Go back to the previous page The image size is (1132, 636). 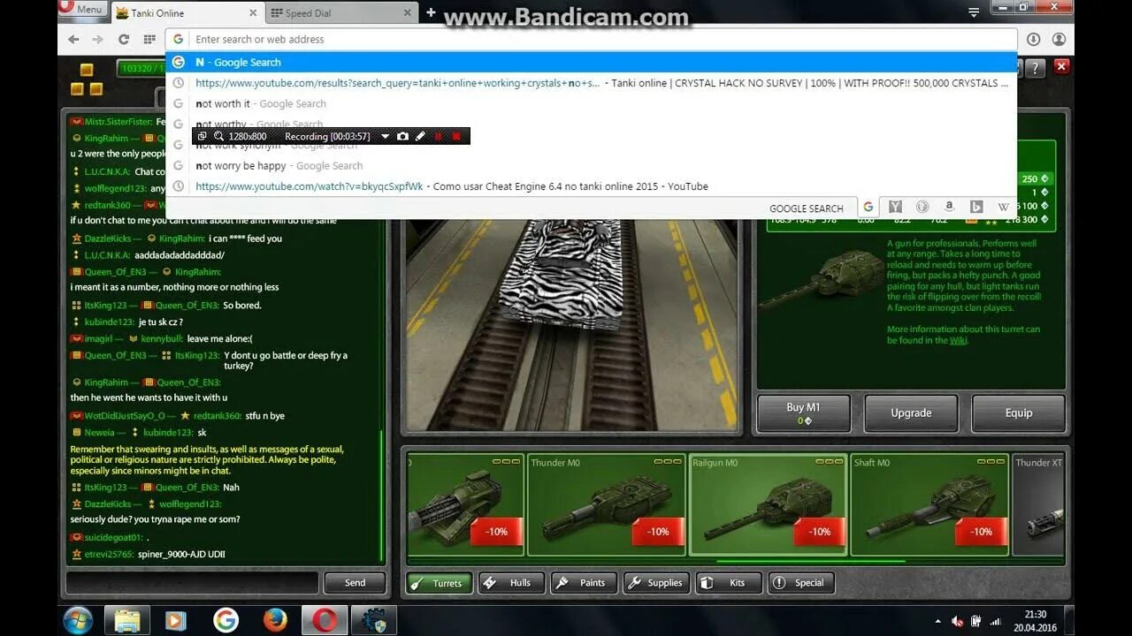[73, 39]
